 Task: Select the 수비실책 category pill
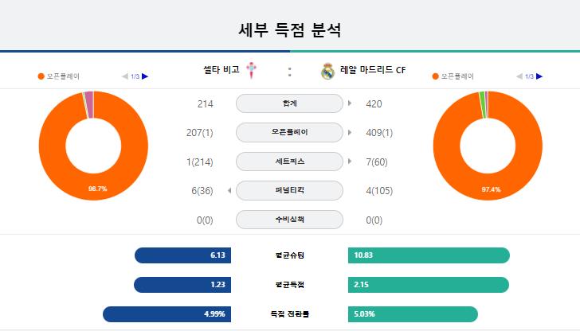tap(289, 220)
